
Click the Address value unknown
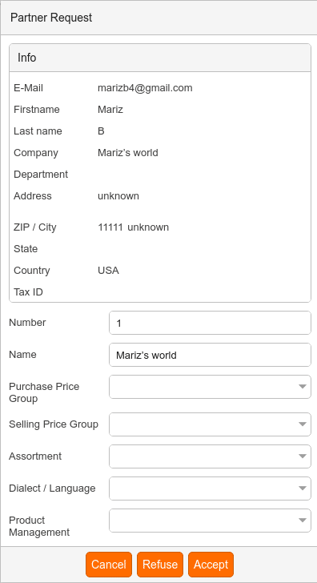pyautogui.click(x=118, y=196)
